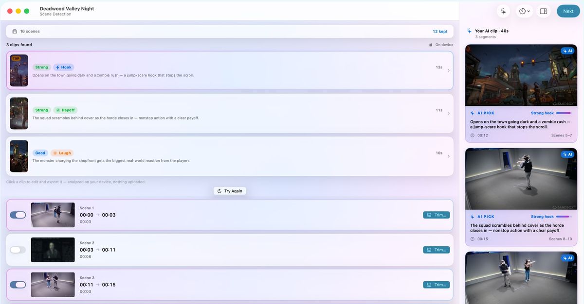Click the Payoff tag on the second clip
The height and width of the screenshot is (304, 584).
coord(66,110)
